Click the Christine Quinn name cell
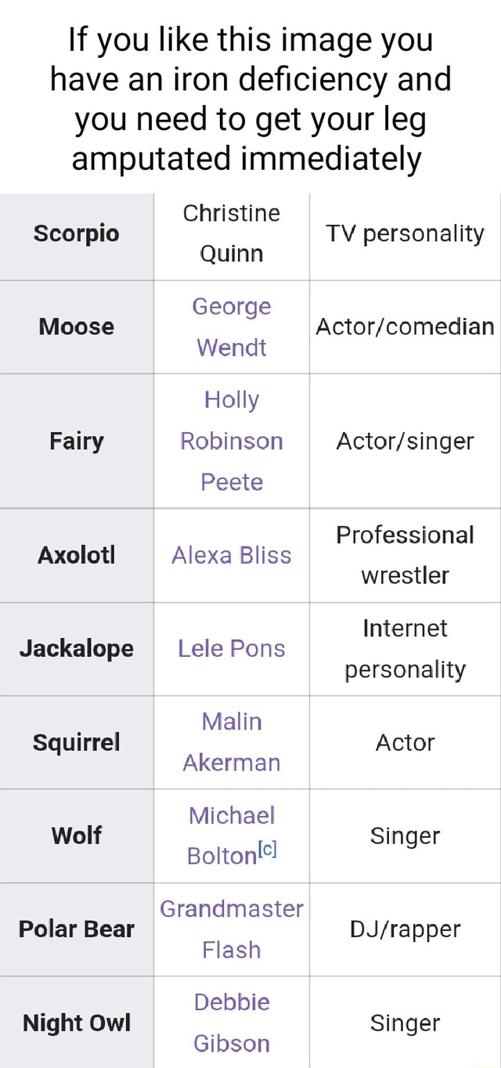 (232, 233)
